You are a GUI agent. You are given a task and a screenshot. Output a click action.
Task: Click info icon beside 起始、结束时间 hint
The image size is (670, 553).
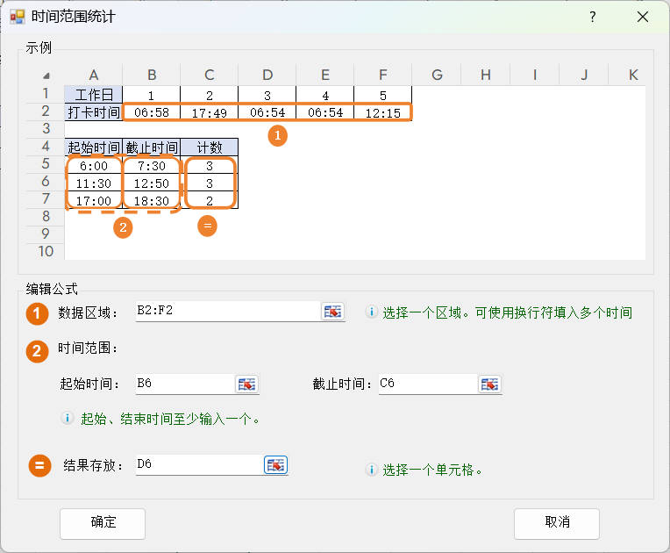67,419
